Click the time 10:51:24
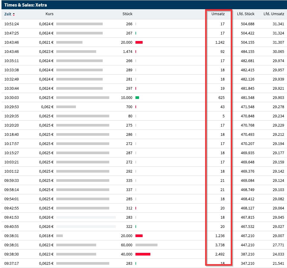 click(12, 24)
